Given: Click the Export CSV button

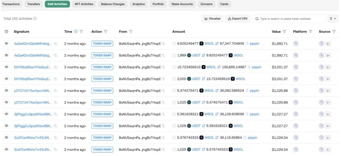Looking at the screenshot, I should click(238, 19).
